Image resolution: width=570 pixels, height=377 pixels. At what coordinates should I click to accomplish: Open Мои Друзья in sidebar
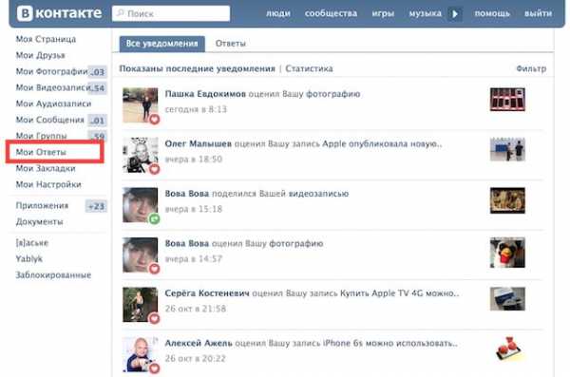pyautogui.click(x=40, y=55)
